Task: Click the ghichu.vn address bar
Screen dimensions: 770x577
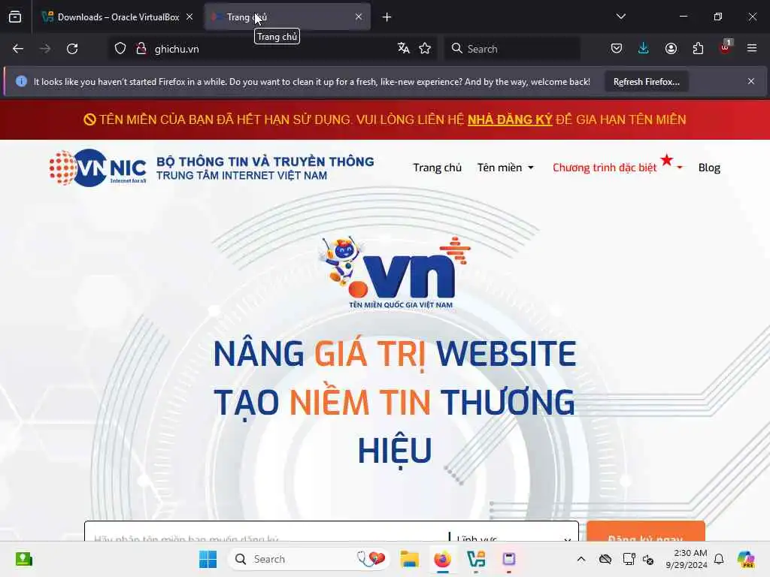Action: click(x=272, y=49)
